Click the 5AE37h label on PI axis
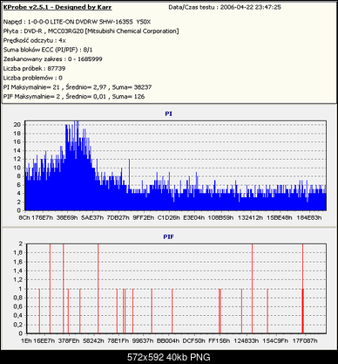 92,217
